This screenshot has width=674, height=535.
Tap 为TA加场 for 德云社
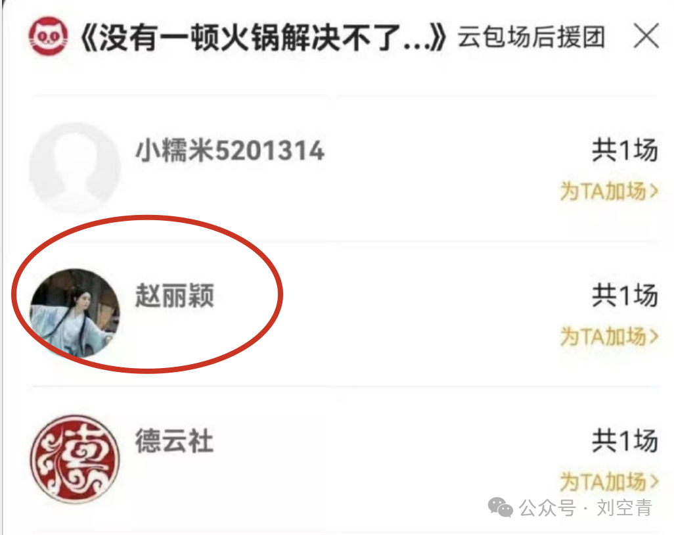(609, 481)
